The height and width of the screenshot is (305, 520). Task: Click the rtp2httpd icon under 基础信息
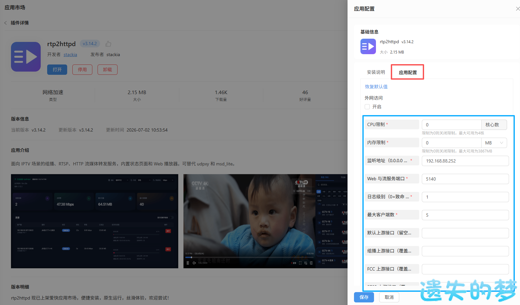pyautogui.click(x=368, y=46)
